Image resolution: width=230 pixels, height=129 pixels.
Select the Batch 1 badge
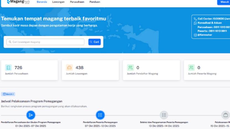(x=8, y=94)
